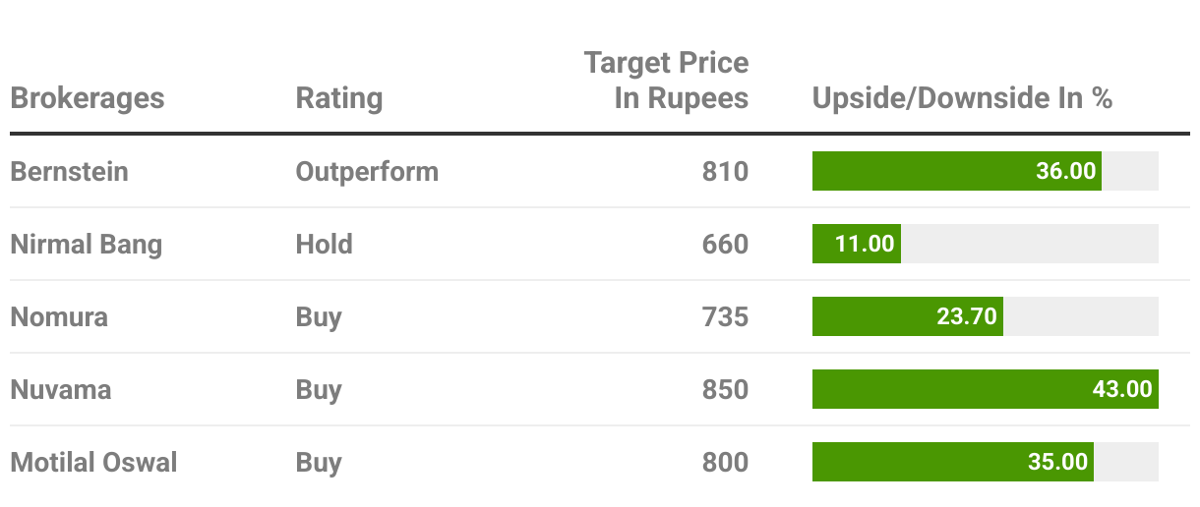Click the Upside/Downside In % header
The height and width of the screenshot is (507, 1200).
click(962, 98)
